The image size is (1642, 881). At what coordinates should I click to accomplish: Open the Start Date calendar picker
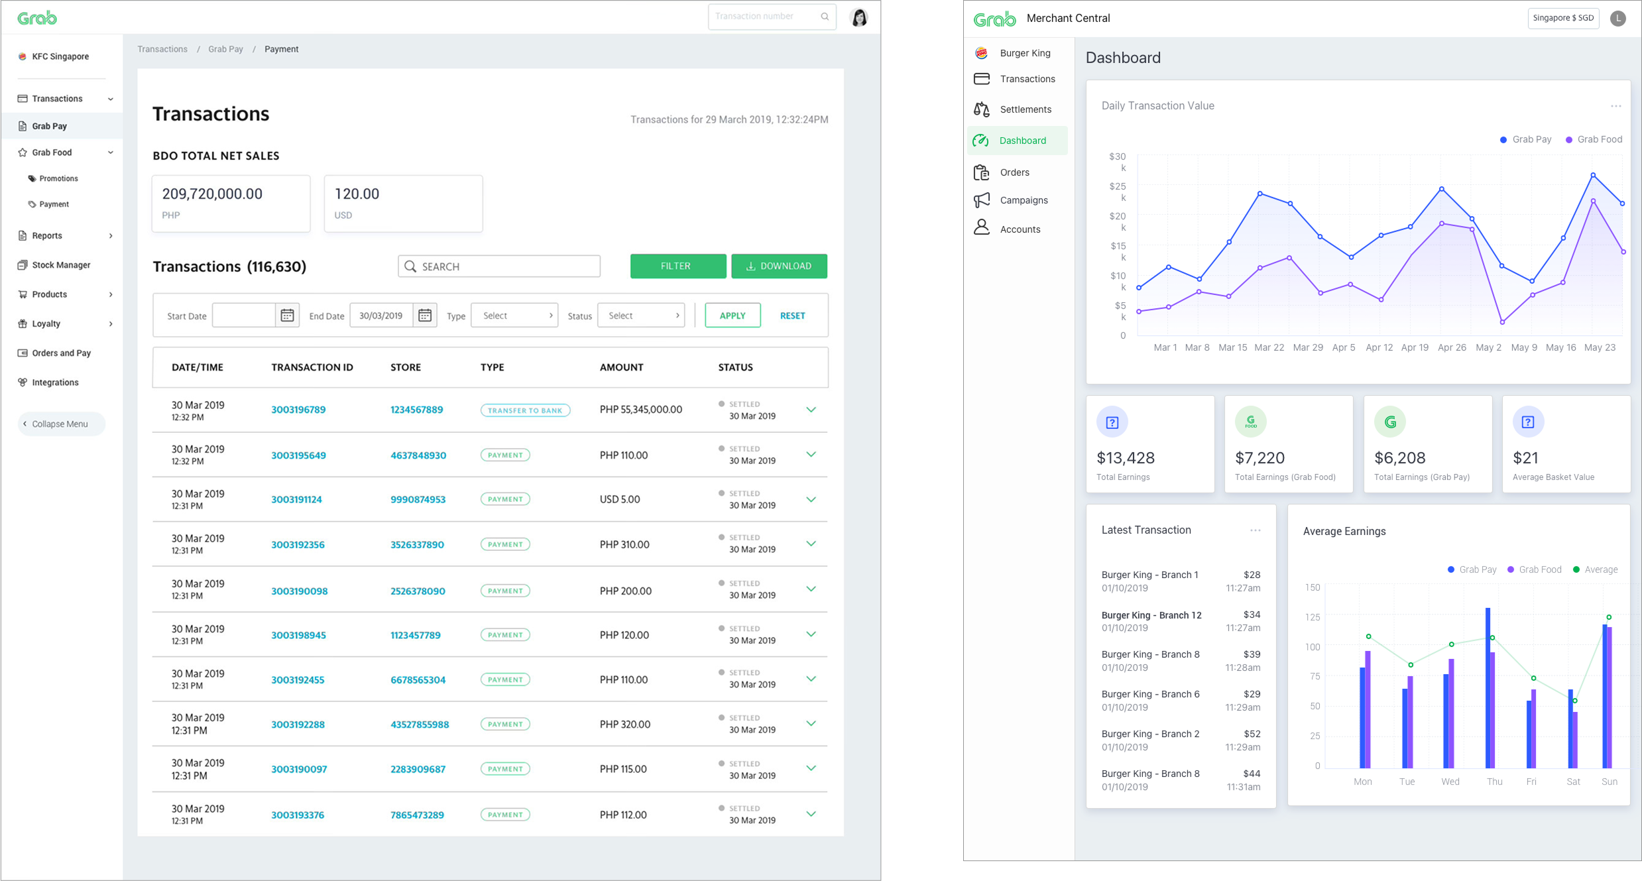pos(287,316)
